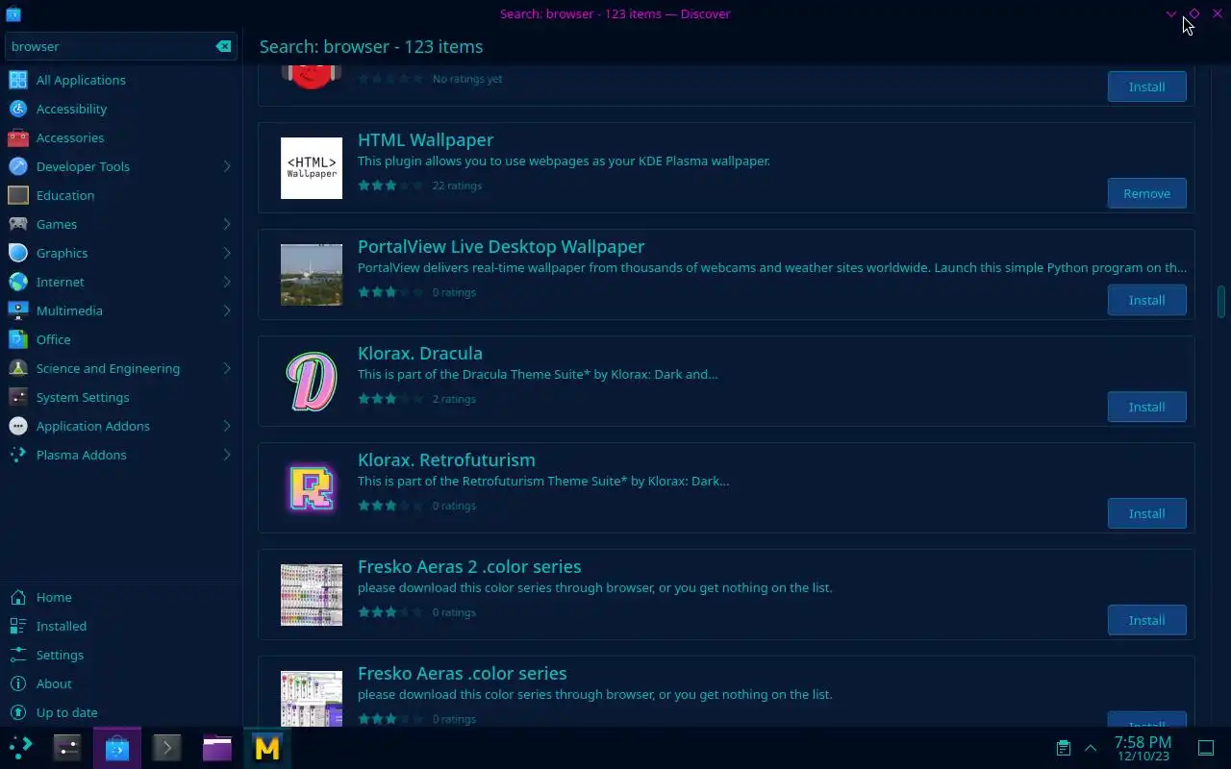Click the Multimedia category icon
Image resolution: width=1231 pixels, height=769 pixels.
[18, 310]
